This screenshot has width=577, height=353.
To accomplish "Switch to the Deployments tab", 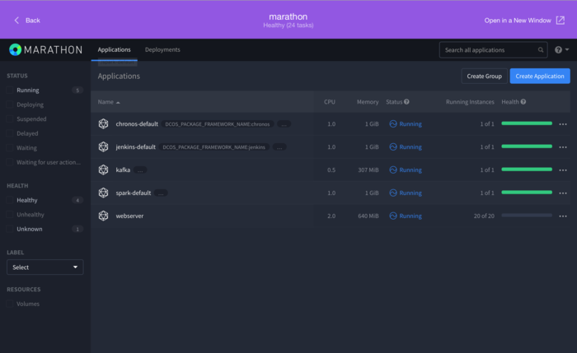I will 162,49.
